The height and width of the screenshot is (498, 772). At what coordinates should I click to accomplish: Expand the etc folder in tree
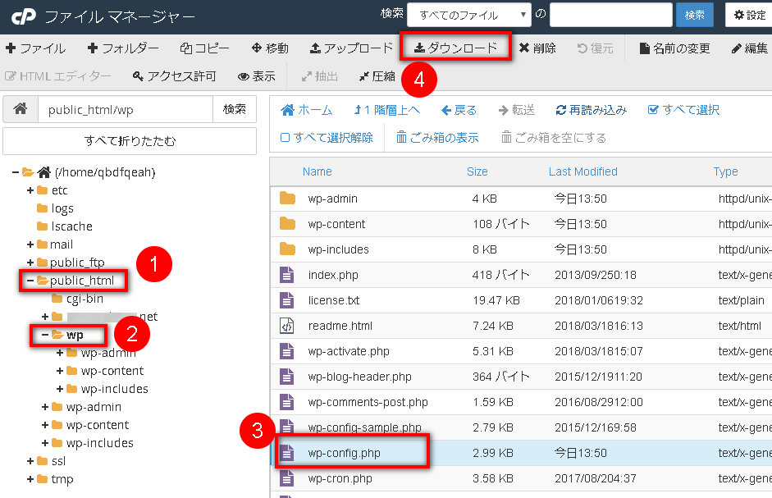tap(30, 190)
